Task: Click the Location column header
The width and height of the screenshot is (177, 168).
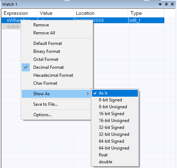Action: [101, 13]
